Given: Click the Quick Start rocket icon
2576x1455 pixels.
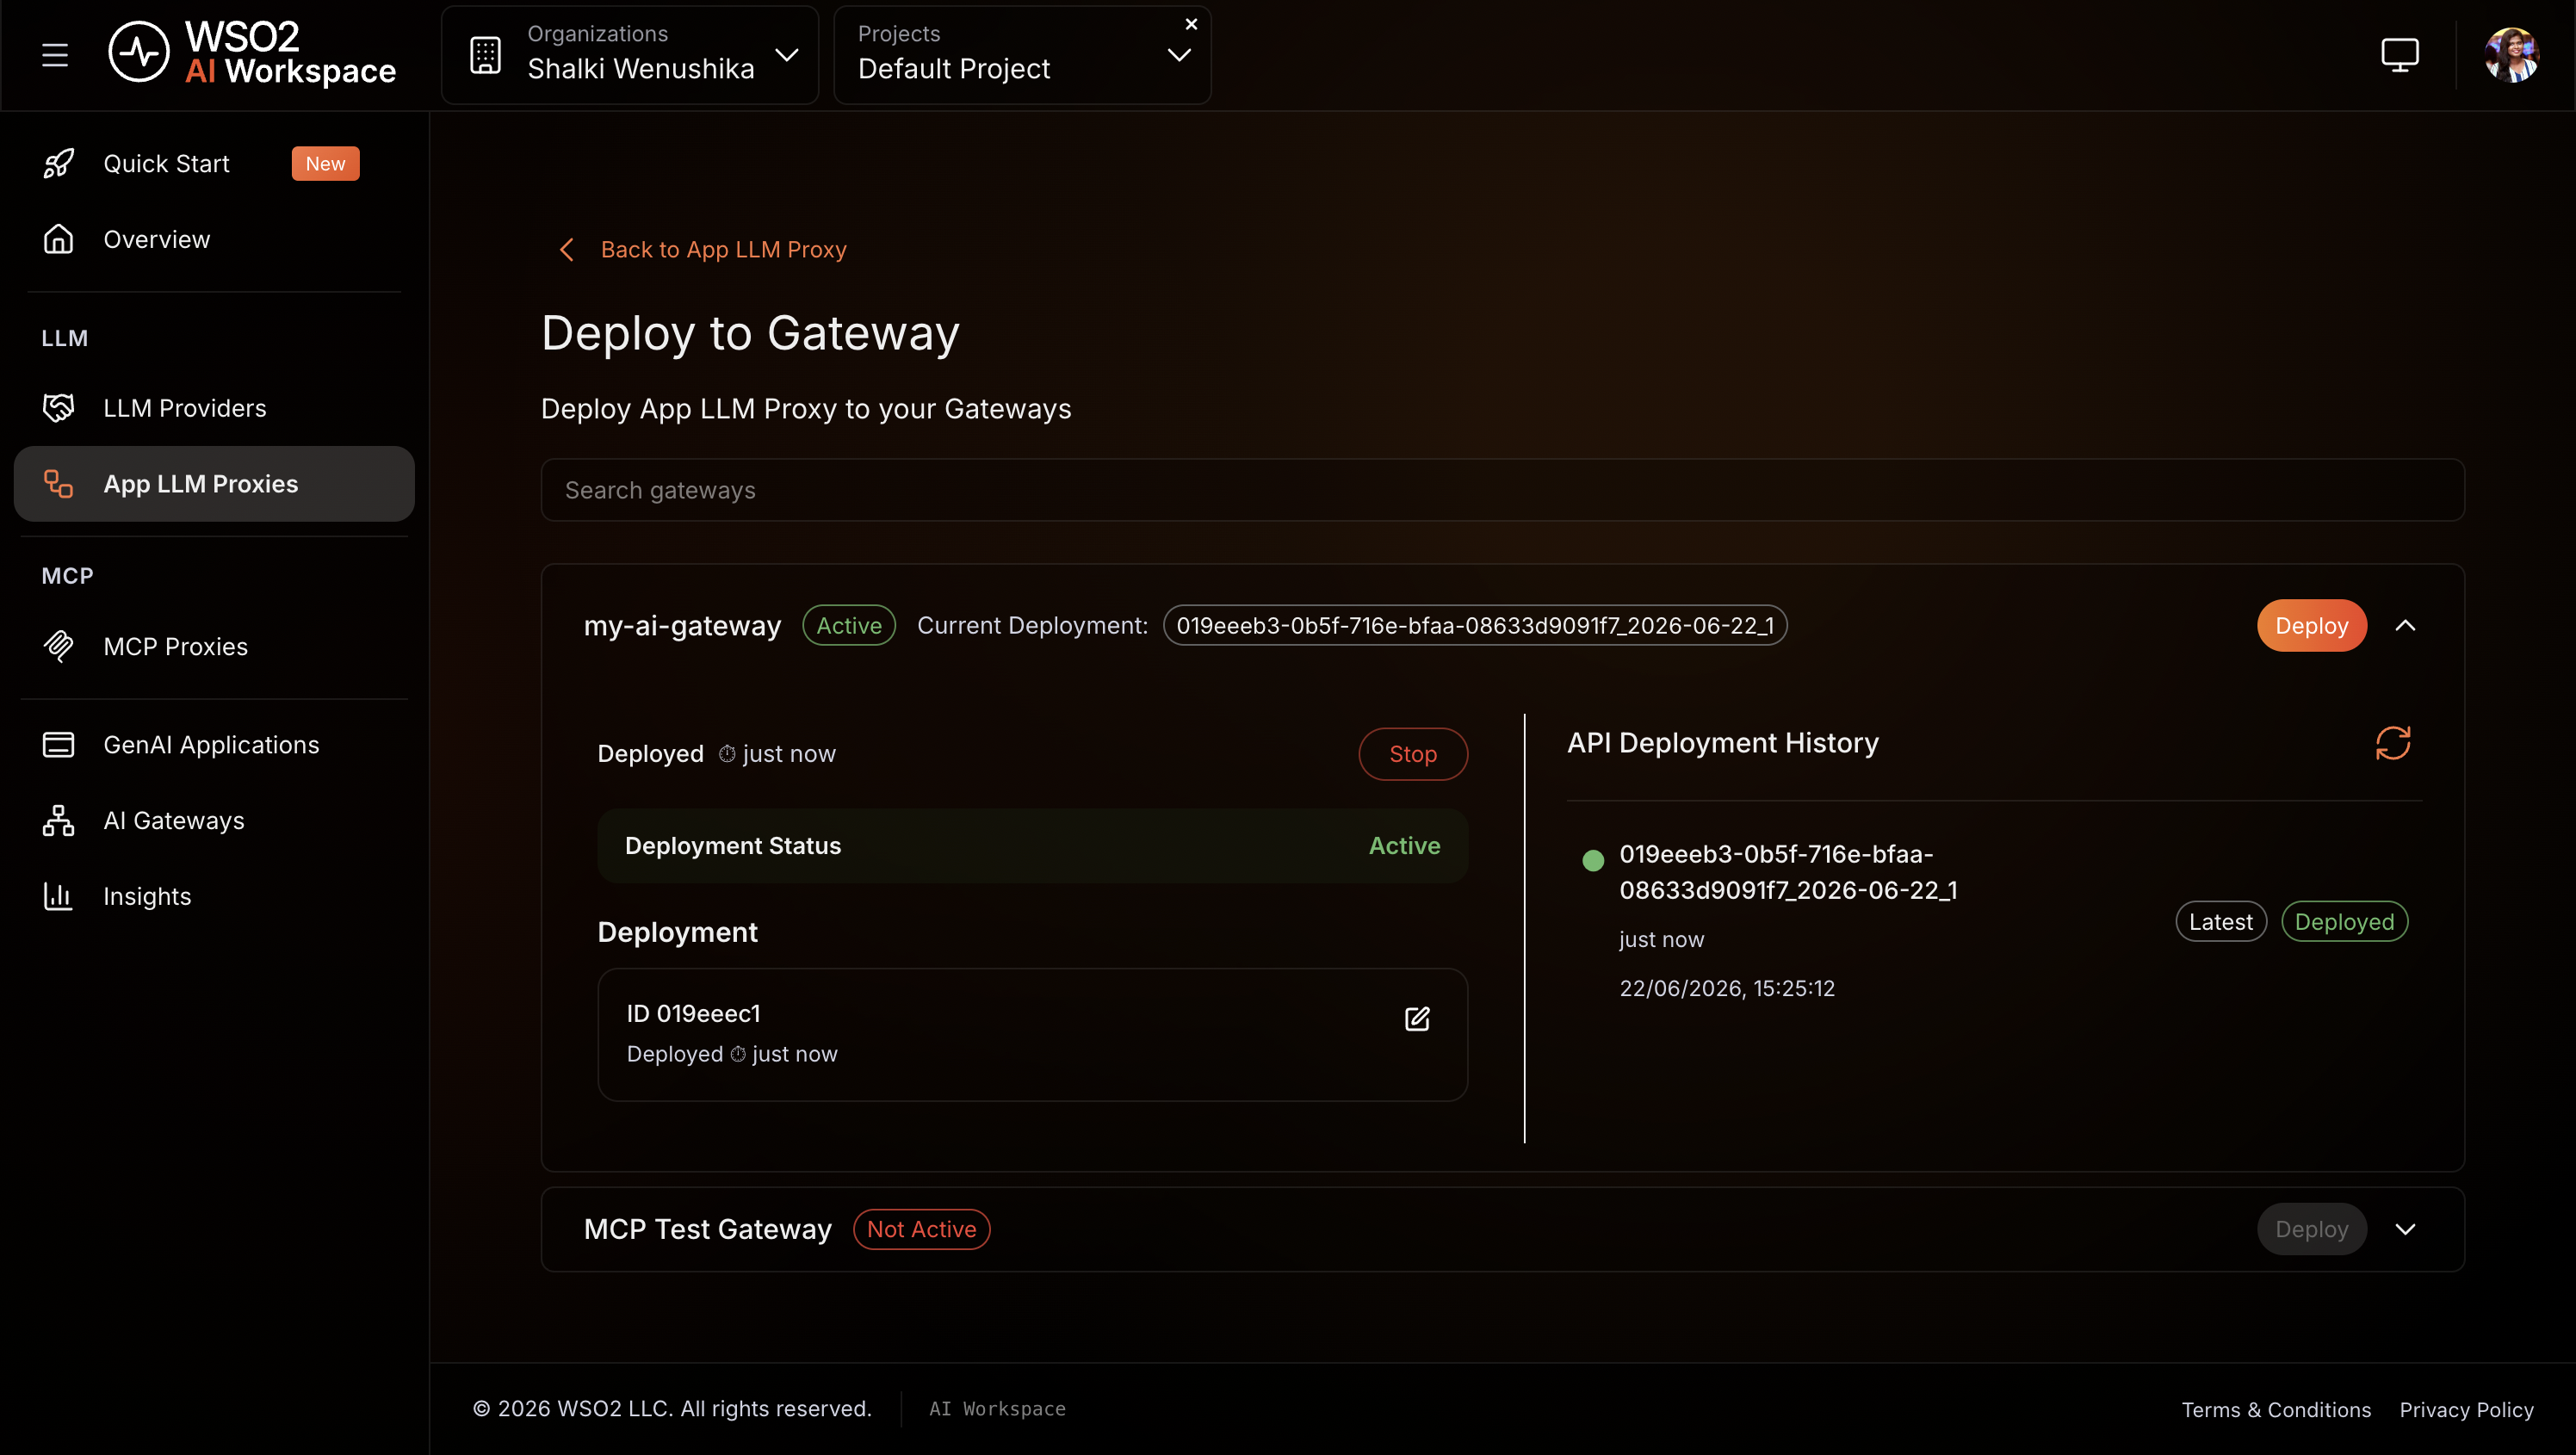Looking at the screenshot, I should pos(59,163).
